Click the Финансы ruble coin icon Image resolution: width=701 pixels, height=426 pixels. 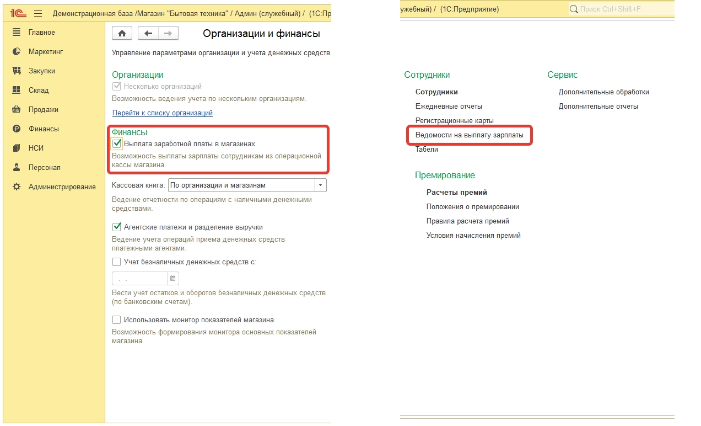click(x=17, y=129)
